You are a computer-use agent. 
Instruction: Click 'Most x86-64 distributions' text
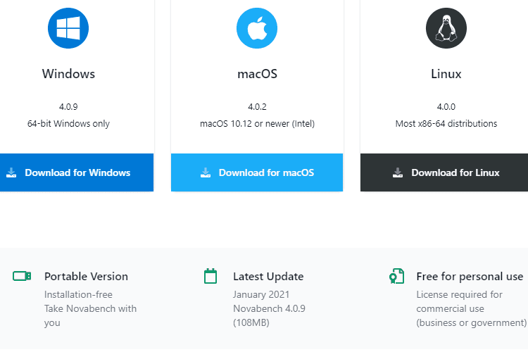(446, 124)
